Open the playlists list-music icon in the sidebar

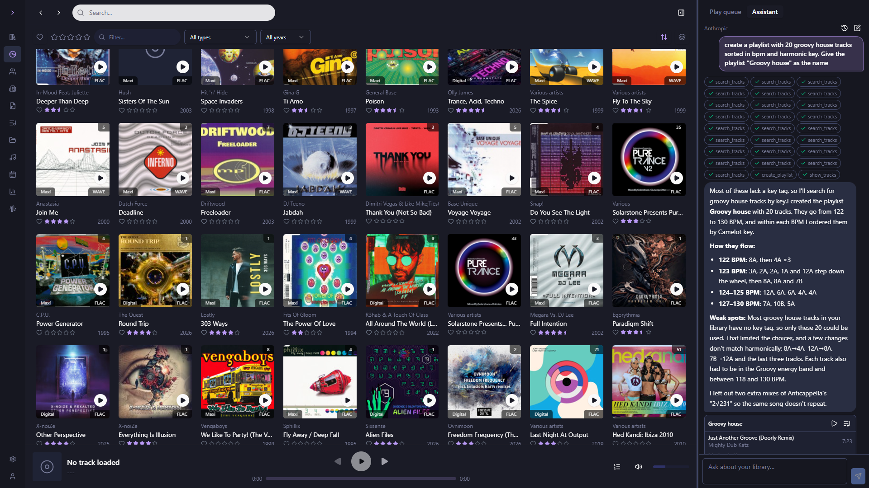[13, 123]
